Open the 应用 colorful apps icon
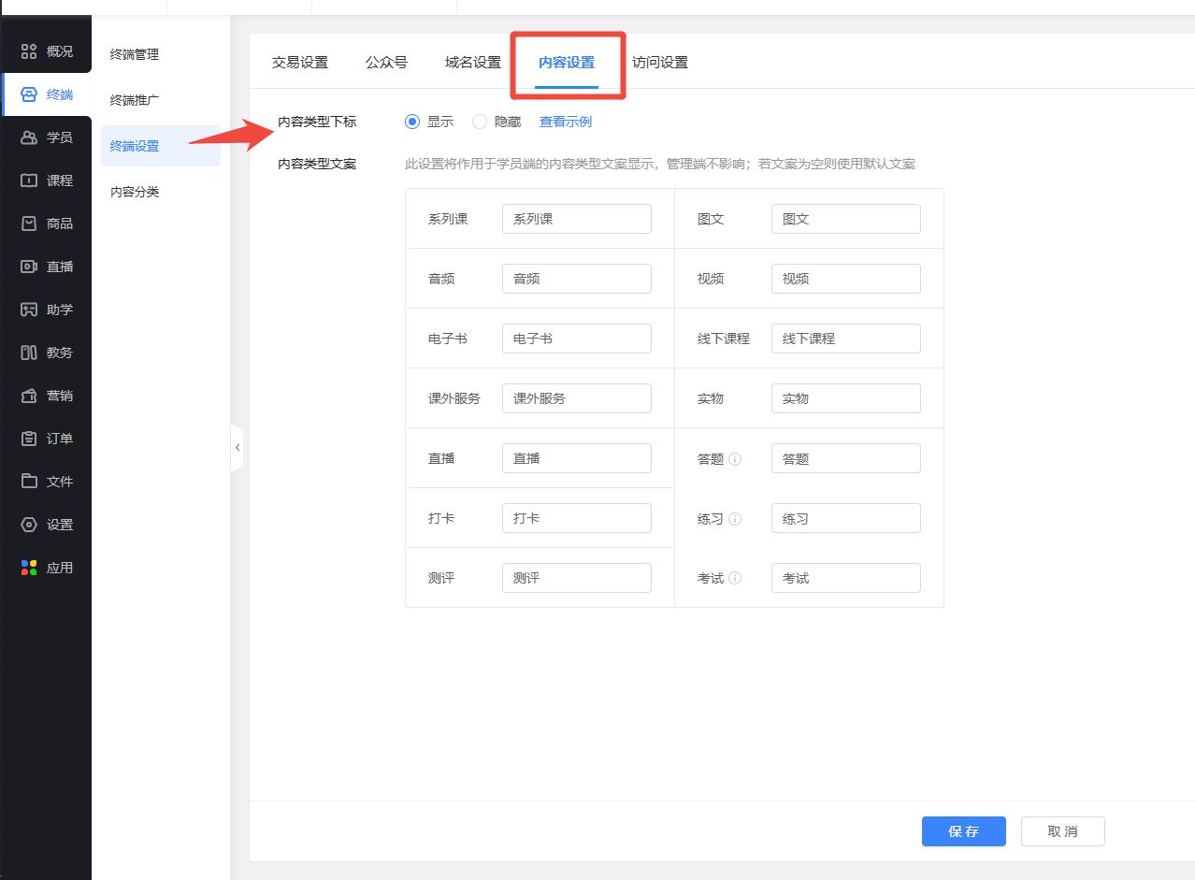 click(29, 568)
